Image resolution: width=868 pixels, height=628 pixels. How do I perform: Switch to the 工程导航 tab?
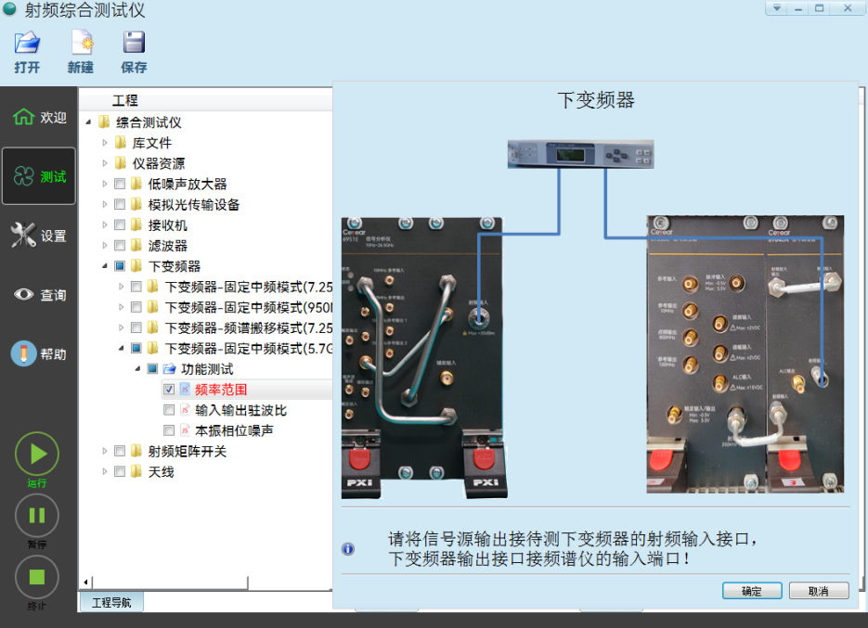[x=110, y=600]
